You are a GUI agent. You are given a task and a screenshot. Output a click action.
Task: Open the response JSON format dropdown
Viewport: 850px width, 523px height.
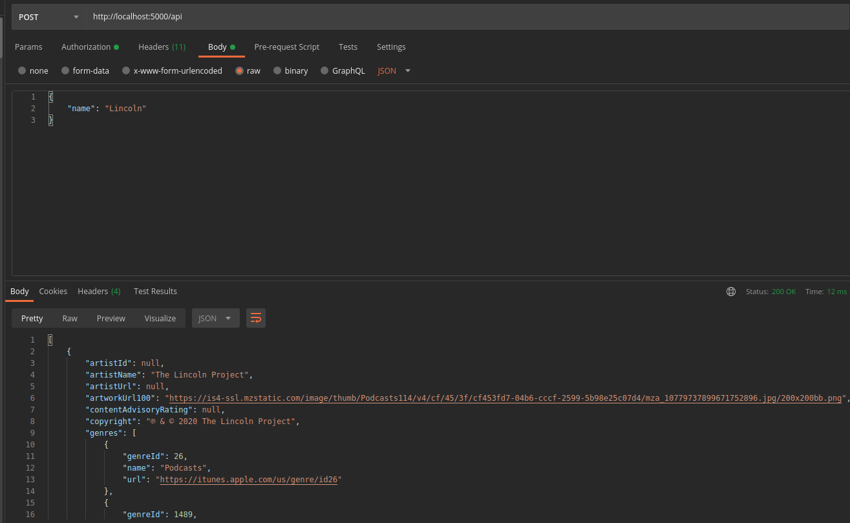coord(216,318)
